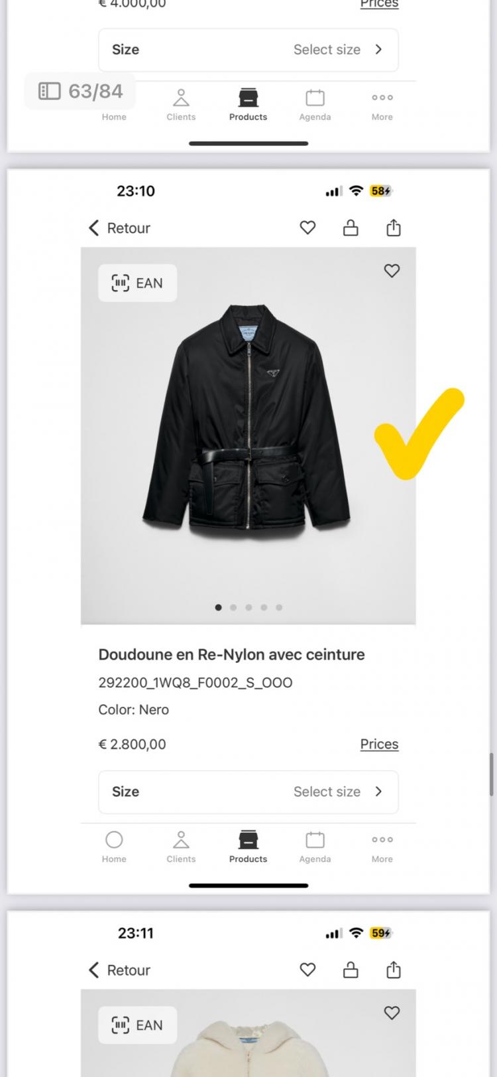The image size is (497, 1077).
Task: Tap the yellow checkmark beside the black jacket
Action: (x=419, y=433)
